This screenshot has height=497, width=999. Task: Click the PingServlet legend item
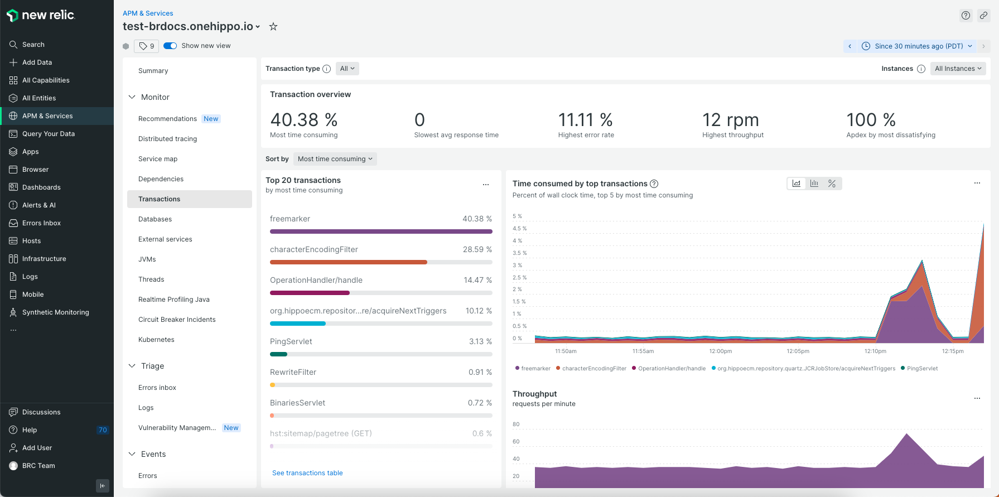point(919,369)
